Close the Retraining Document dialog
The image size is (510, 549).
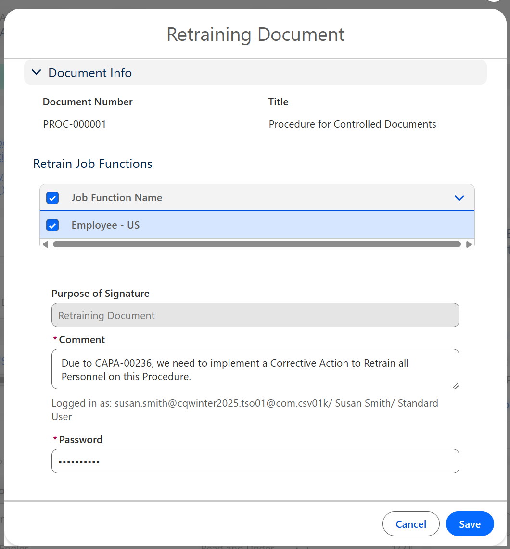(x=410, y=524)
